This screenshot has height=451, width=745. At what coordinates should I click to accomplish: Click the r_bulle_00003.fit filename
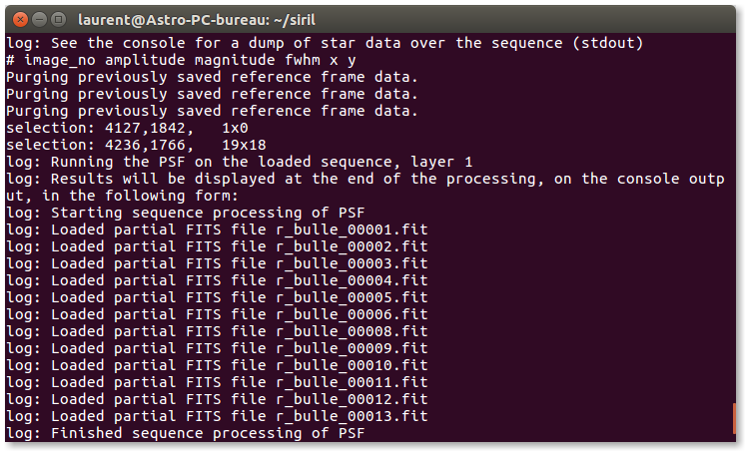[x=352, y=262]
